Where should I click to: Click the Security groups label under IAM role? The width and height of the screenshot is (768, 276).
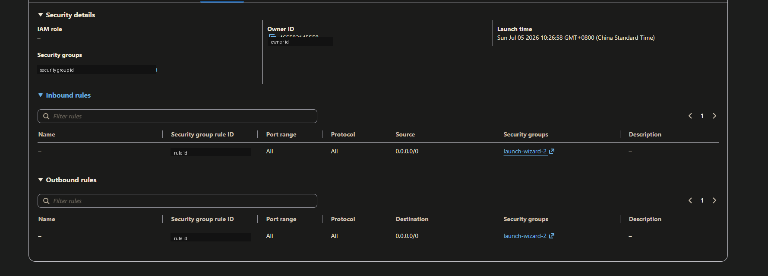[x=60, y=55]
